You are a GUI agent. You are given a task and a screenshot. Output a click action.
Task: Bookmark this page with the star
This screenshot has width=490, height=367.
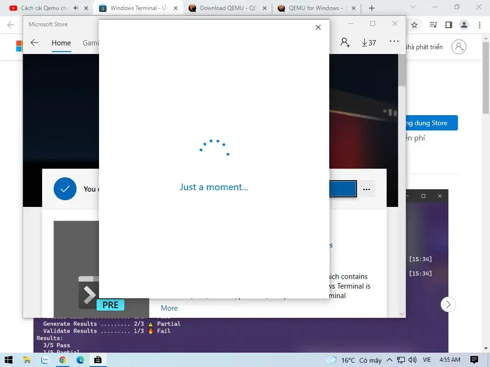[414, 25]
